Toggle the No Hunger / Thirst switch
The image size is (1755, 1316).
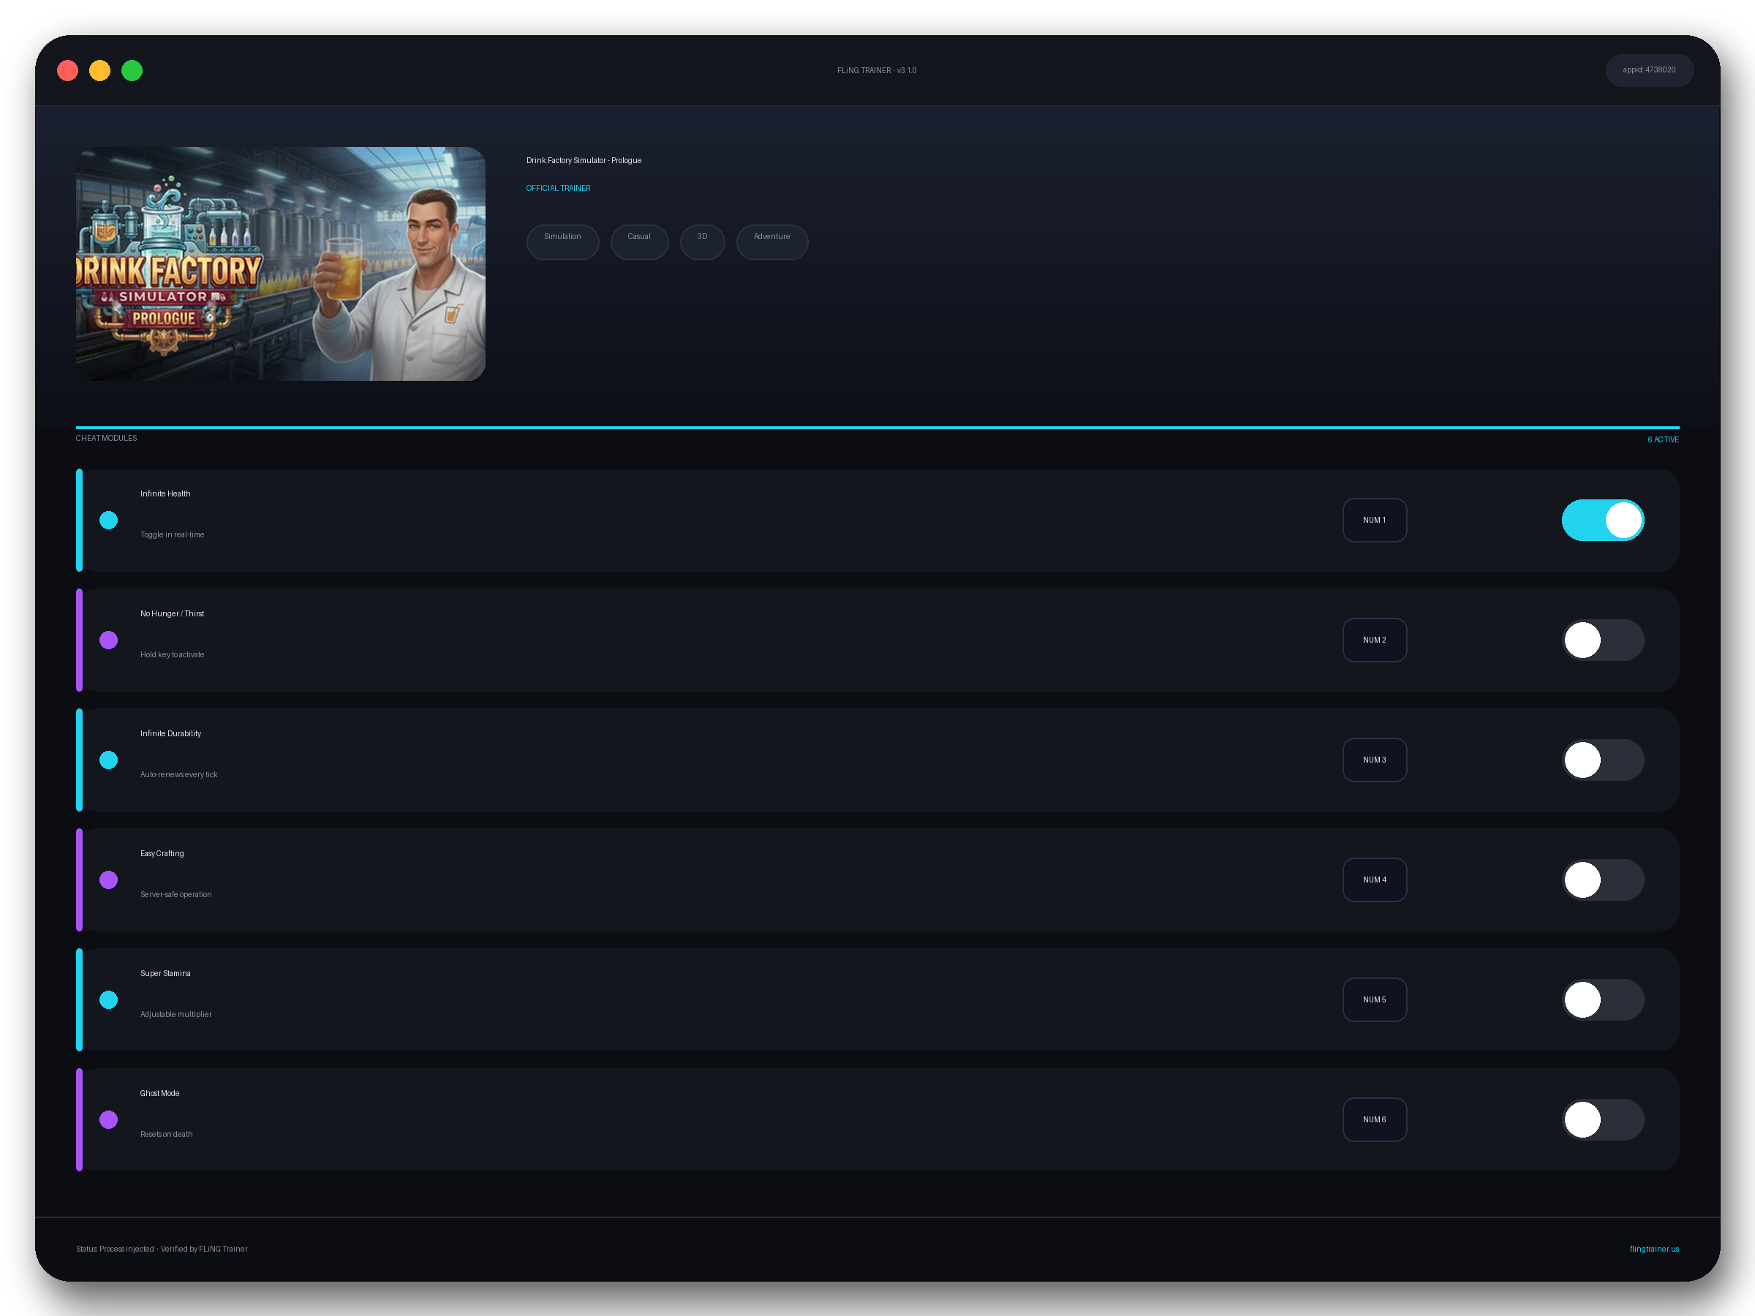1603,640
